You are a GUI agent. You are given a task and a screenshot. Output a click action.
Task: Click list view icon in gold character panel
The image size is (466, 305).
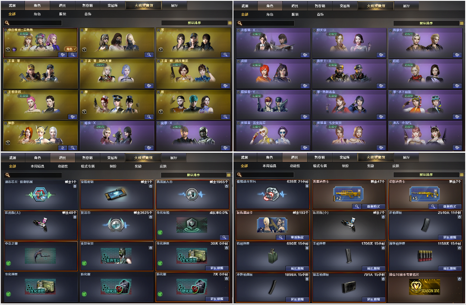pyautogui.click(x=230, y=23)
